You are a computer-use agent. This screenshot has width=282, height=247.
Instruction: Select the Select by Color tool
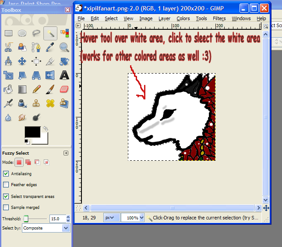point(64,33)
